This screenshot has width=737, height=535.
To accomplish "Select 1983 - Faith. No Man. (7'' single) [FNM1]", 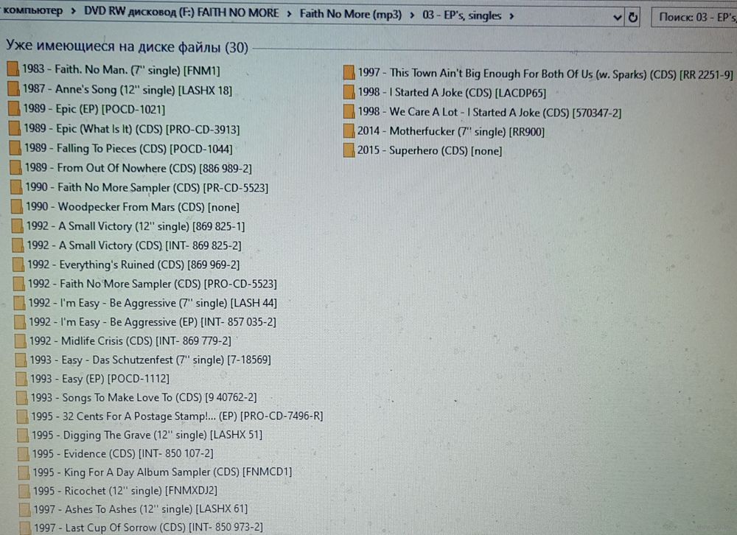I will click(121, 70).
